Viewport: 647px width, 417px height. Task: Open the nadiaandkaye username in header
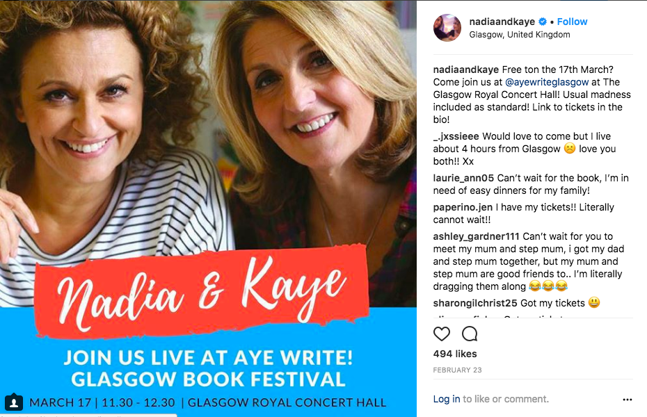[x=502, y=22]
